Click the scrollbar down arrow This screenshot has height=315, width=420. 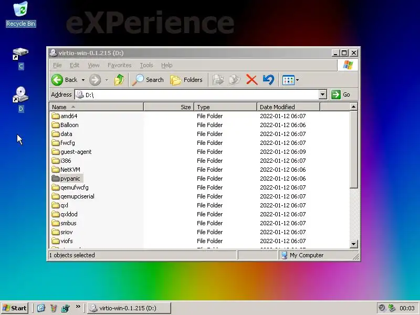[x=353, y=244]
